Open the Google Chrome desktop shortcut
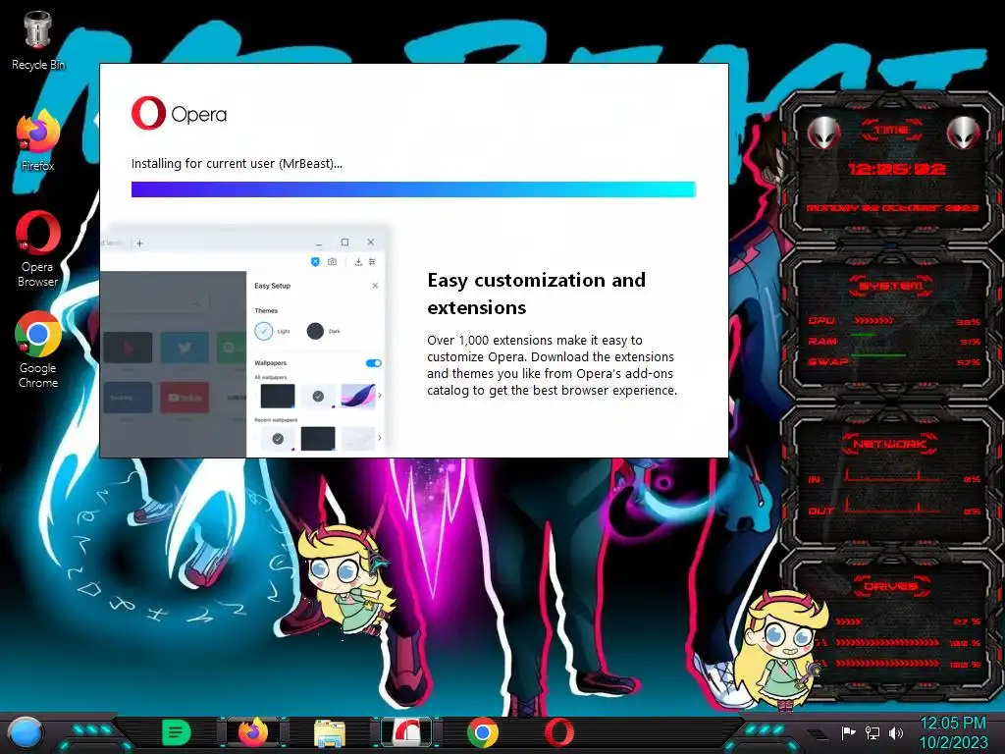Image resolution: width=1005 pixels, height=754 pixels. coord(38,350)
